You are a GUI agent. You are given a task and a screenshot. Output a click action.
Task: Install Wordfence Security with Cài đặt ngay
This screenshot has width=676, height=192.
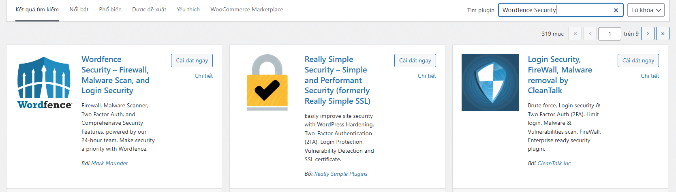pos(192,60)
